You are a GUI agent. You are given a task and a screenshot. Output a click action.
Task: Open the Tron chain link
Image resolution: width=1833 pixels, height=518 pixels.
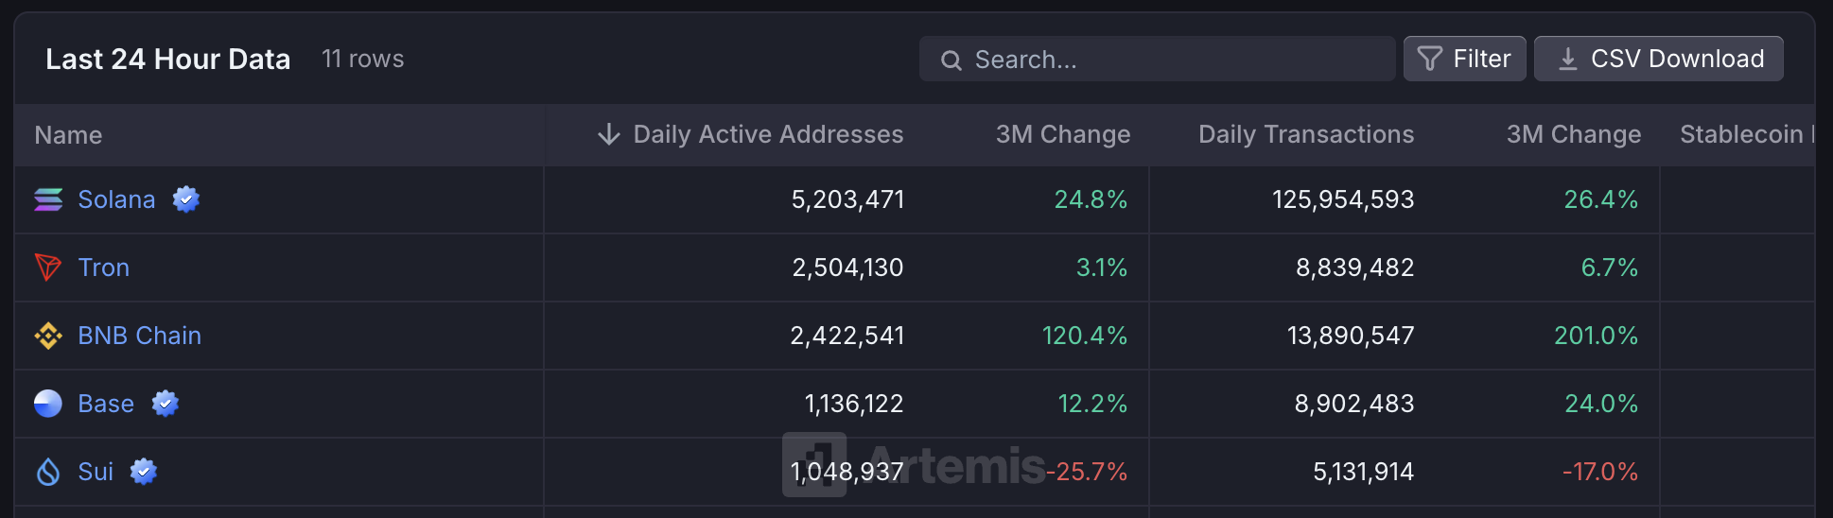point(104,268)
